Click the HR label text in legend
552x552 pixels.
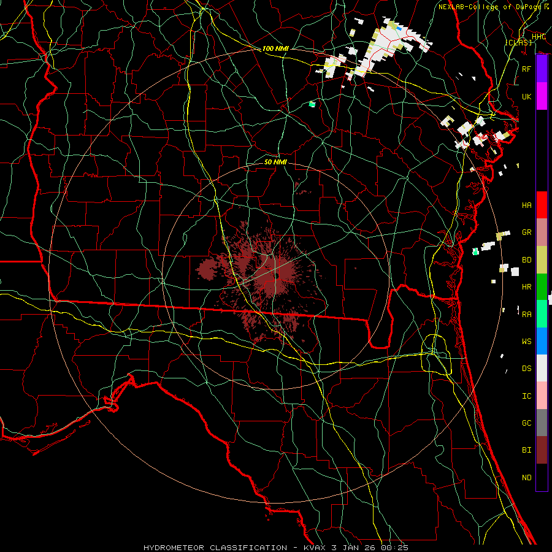pyautogui.click(x=527, y=287)
